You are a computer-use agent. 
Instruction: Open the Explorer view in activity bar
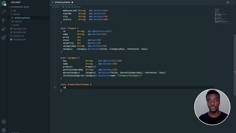click(4, 3)
